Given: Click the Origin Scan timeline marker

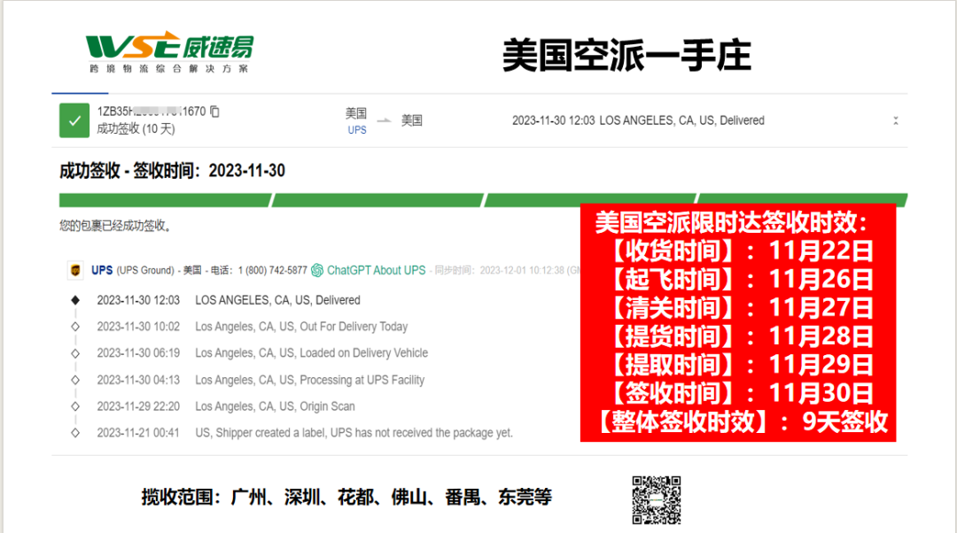Looking at the screenshot, I should (75, 406).
